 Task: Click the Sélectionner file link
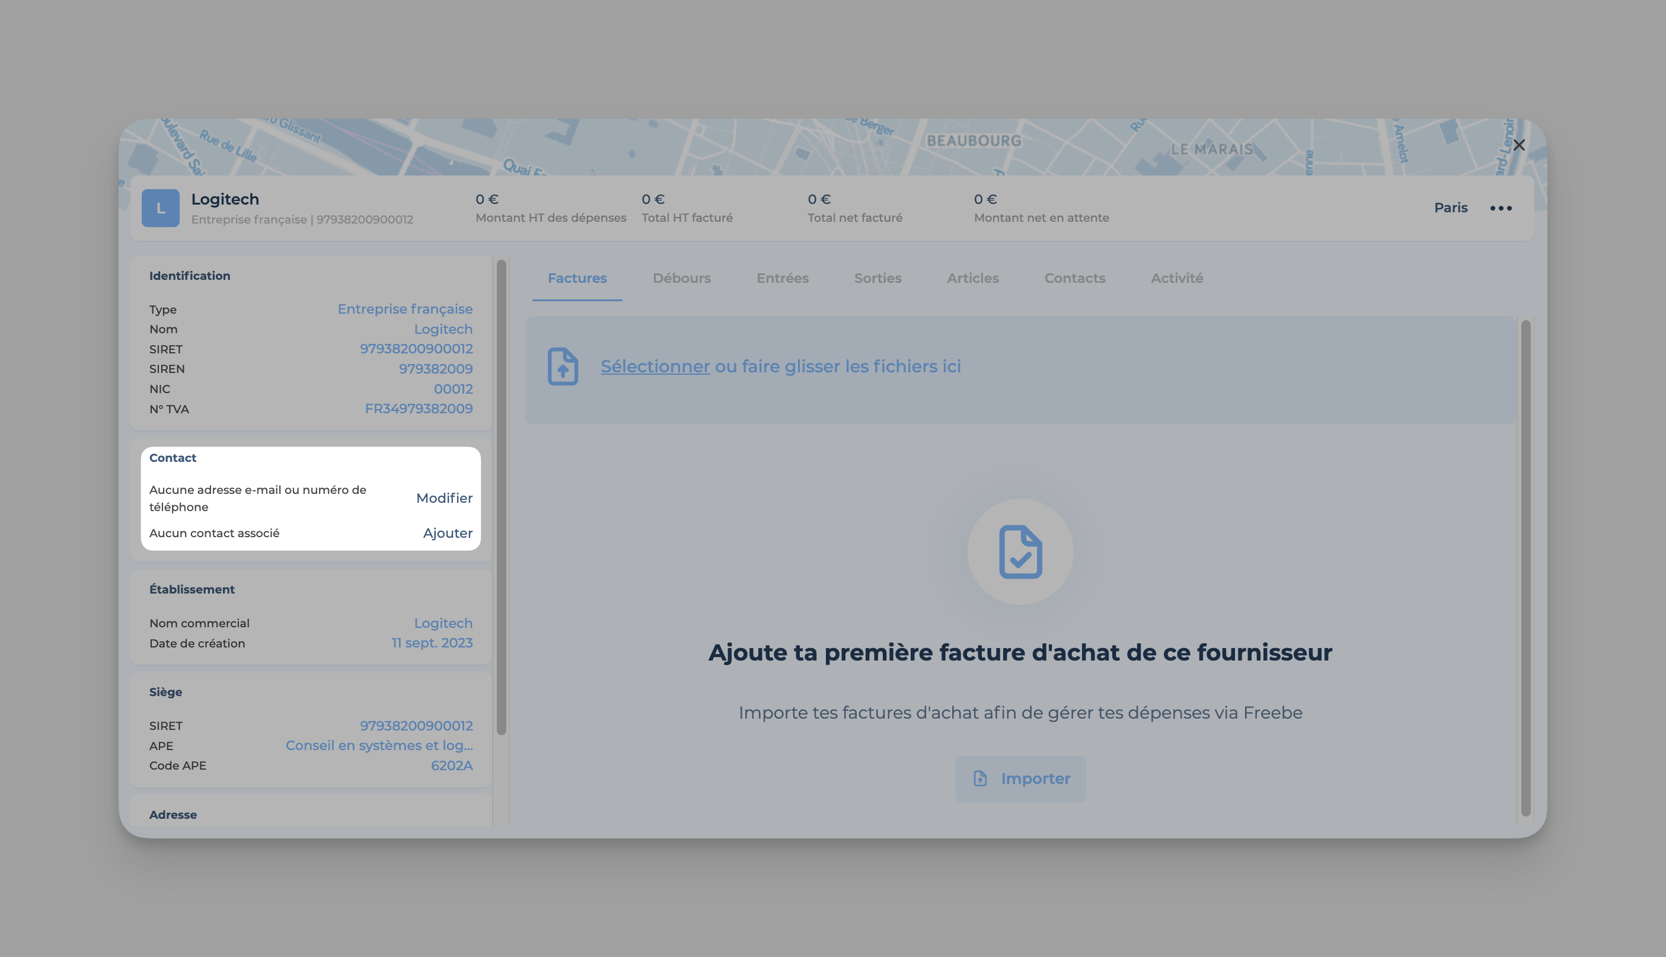(655, 366)
